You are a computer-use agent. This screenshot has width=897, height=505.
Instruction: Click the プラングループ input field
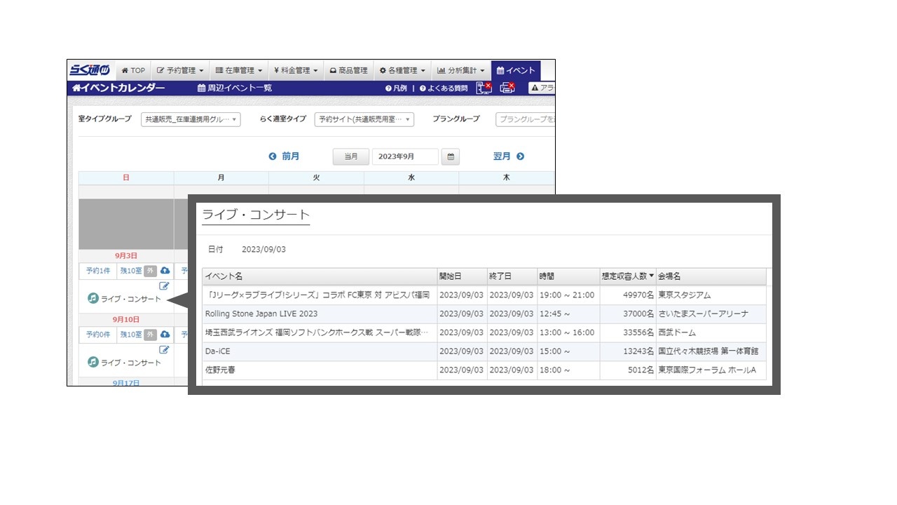pyautogui.click(x=525, y=120)
